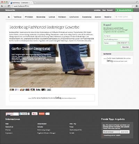The height and width of the screenshot is (144, 139).
Task: Open the time dropdown in the Fragen form
Action: point(123,43)
